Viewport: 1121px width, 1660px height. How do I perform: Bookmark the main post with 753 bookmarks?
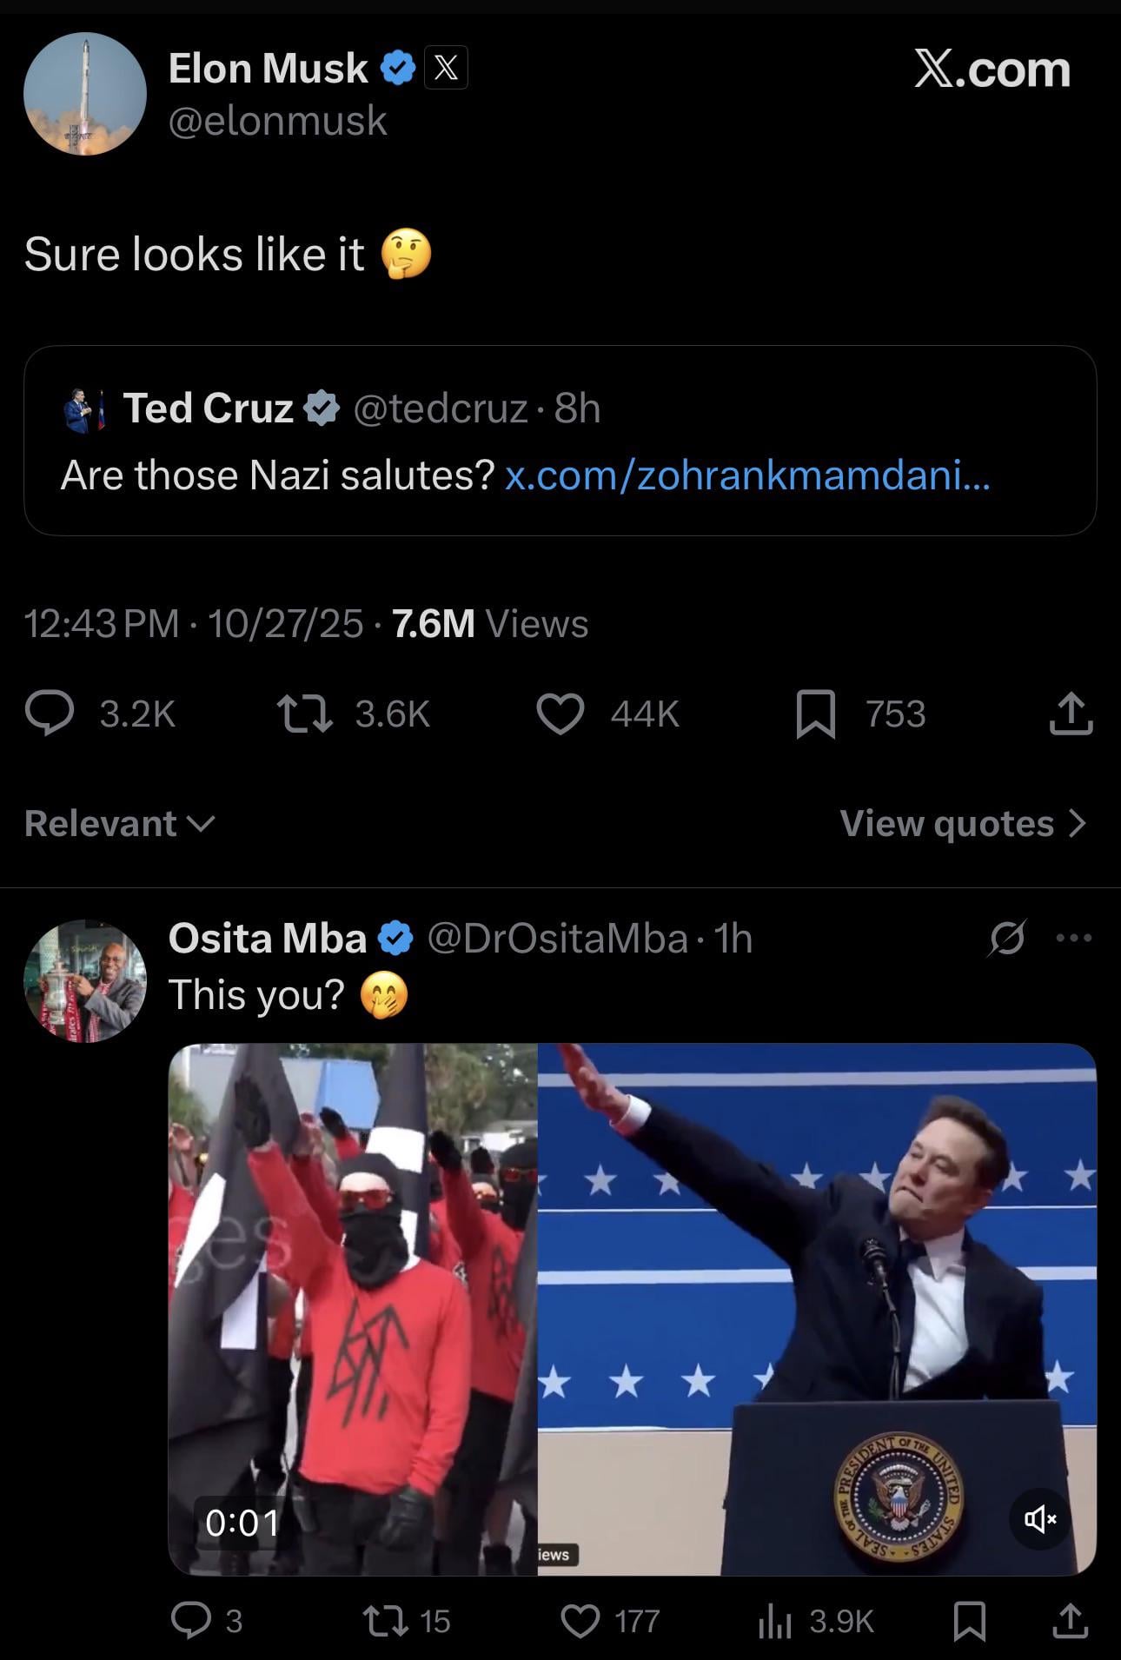click(x=815, y=714)
